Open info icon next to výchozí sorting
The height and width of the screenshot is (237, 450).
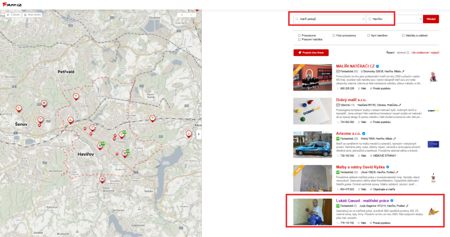click(x=408, y=53)
